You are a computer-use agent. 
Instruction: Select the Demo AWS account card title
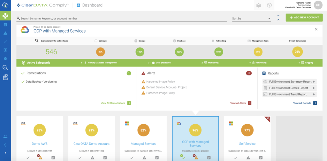40,144
